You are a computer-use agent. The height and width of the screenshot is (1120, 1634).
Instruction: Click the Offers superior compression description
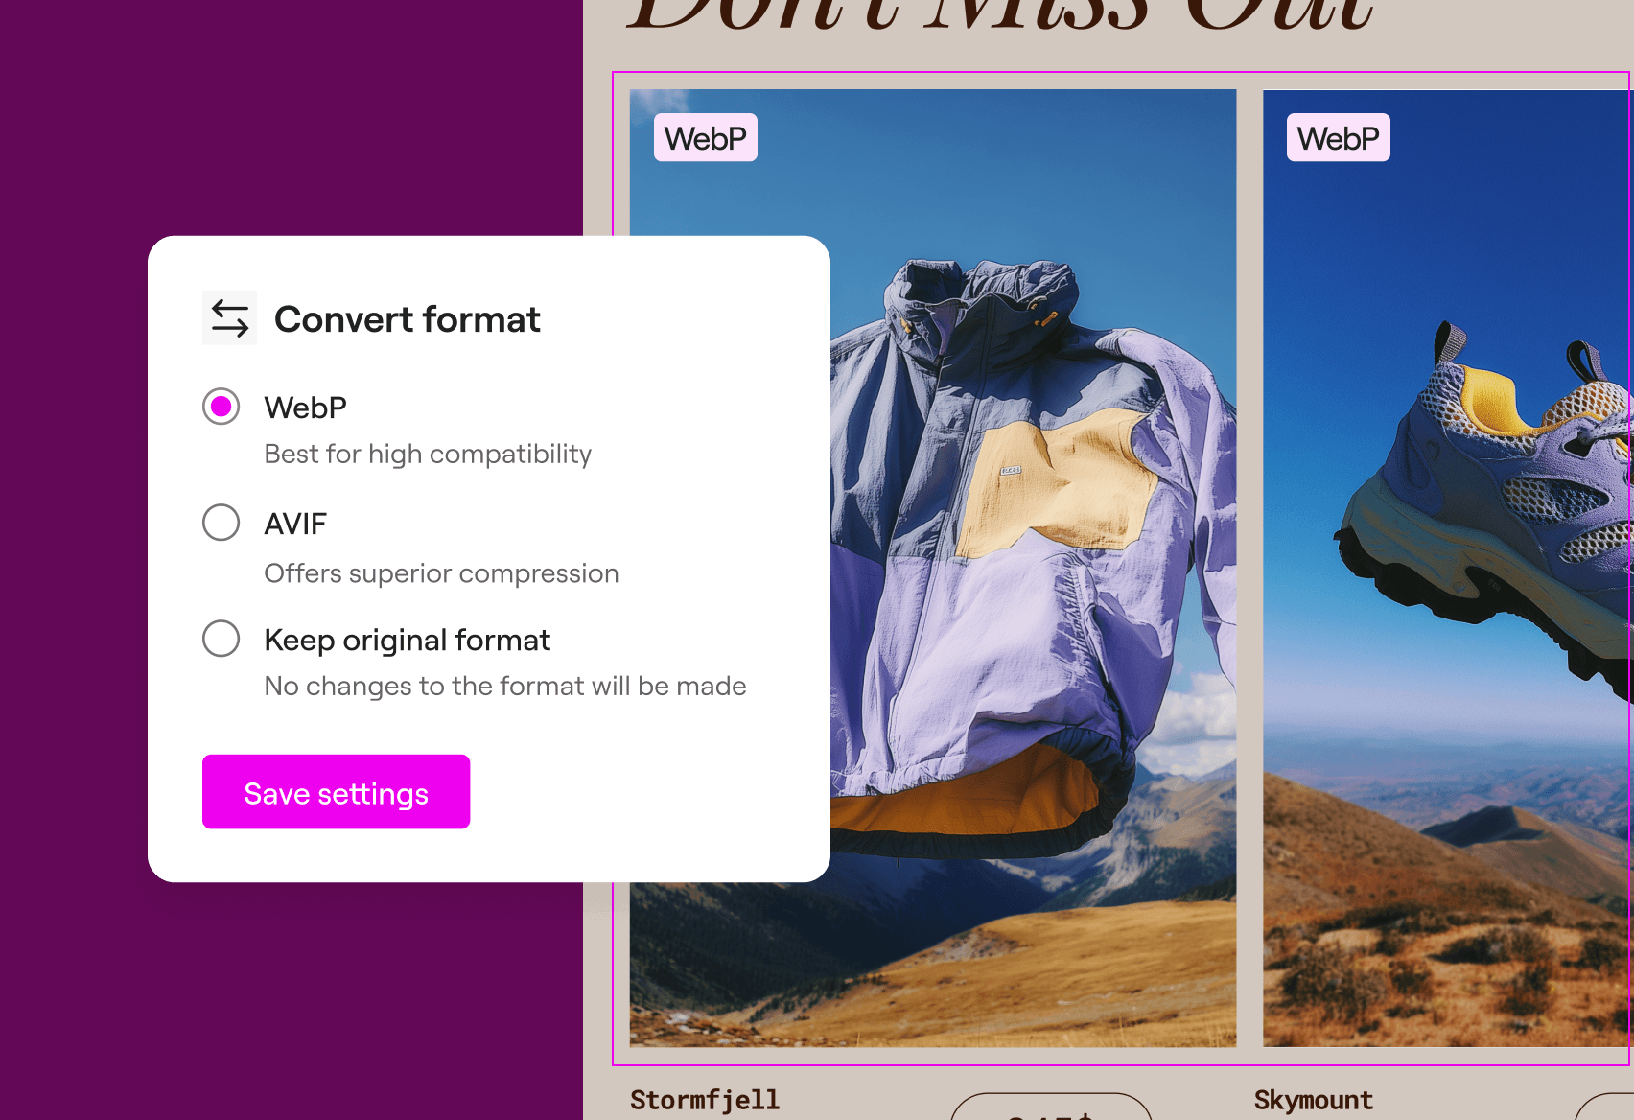441,573
